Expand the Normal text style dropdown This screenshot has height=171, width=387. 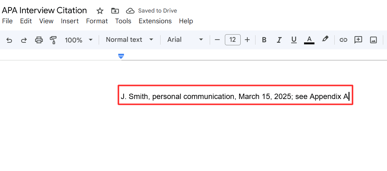tap(129, 40)
